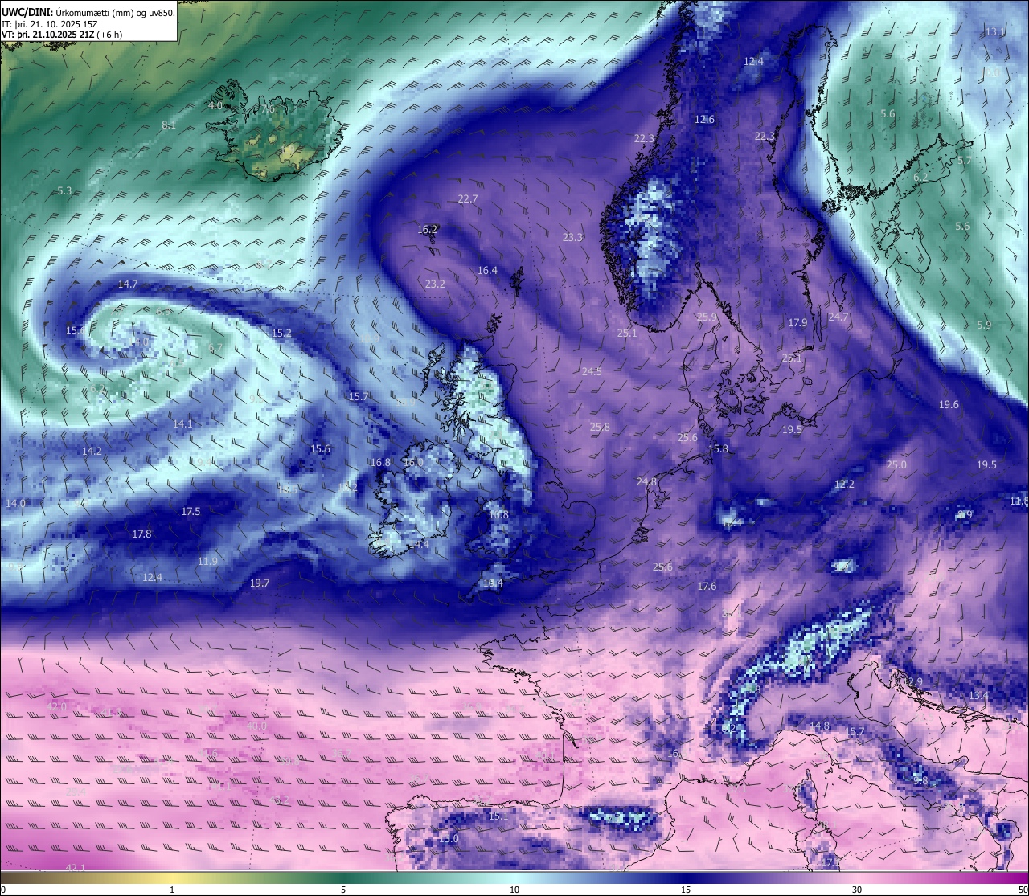Viewport: 1029px width, 896px height.
Task: Click the 5.7 value label
Action: [965, 161]
